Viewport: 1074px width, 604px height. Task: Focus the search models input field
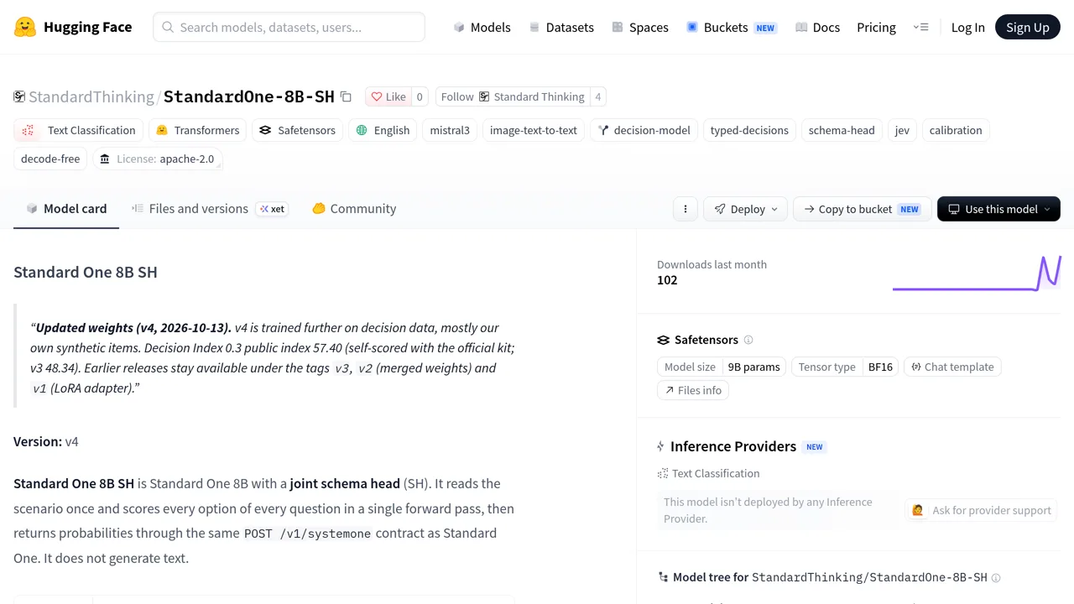[x=289, y=27]
